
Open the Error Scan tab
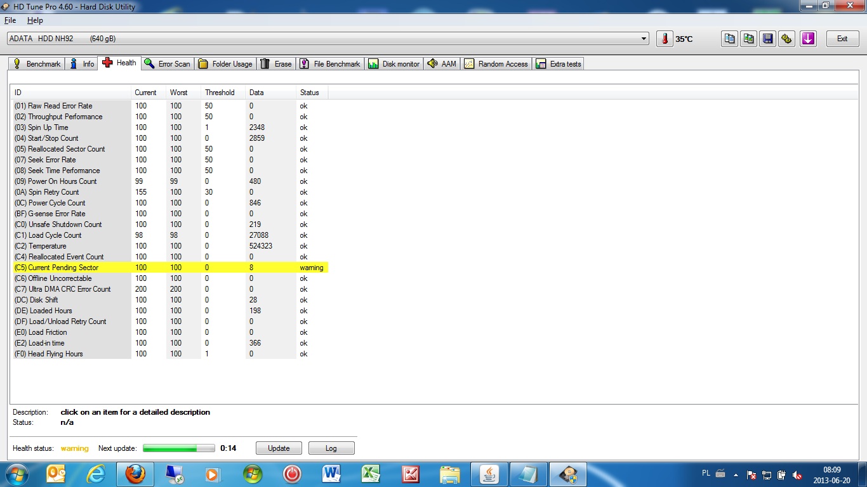(168, 64)
